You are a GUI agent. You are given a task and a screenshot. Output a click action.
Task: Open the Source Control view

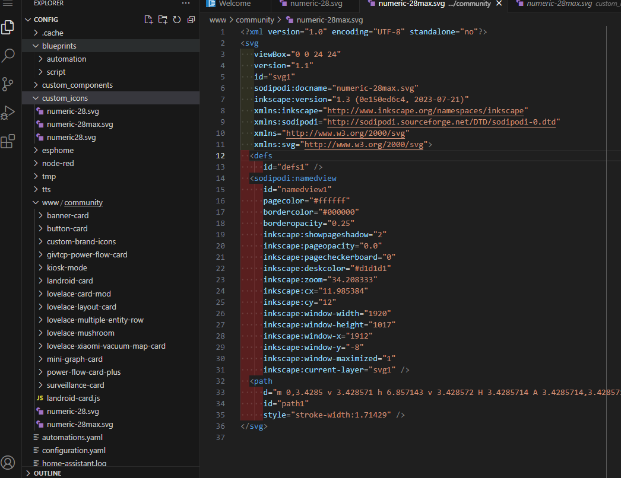coord(8,84)
